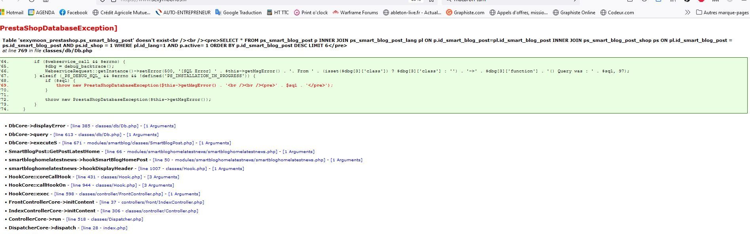This screenshot has width=750, height=238.
Task: Open the Google Traduction bookmark
Action: 238,13
